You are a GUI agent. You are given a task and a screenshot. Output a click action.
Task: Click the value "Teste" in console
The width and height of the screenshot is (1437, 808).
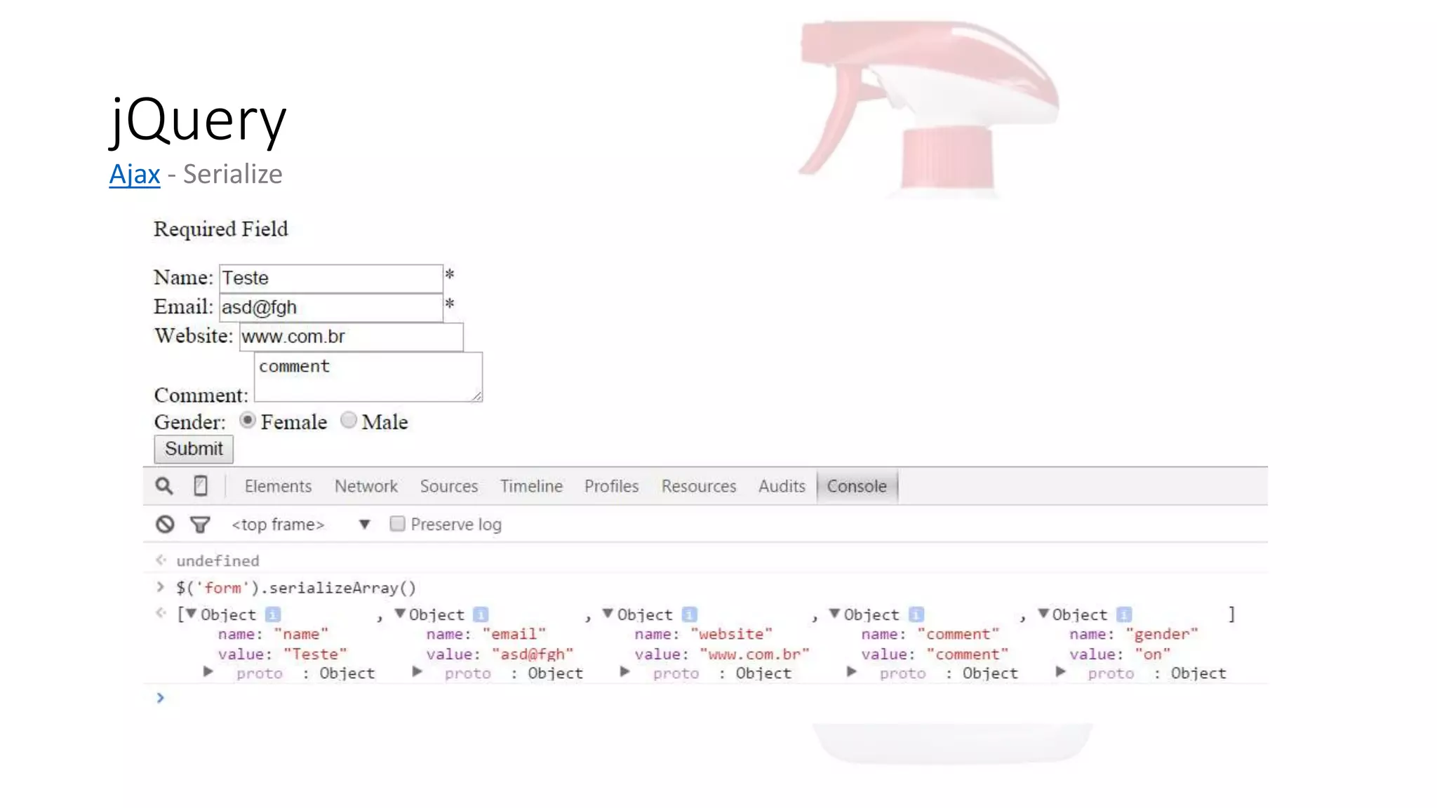(x=315, y=654)
